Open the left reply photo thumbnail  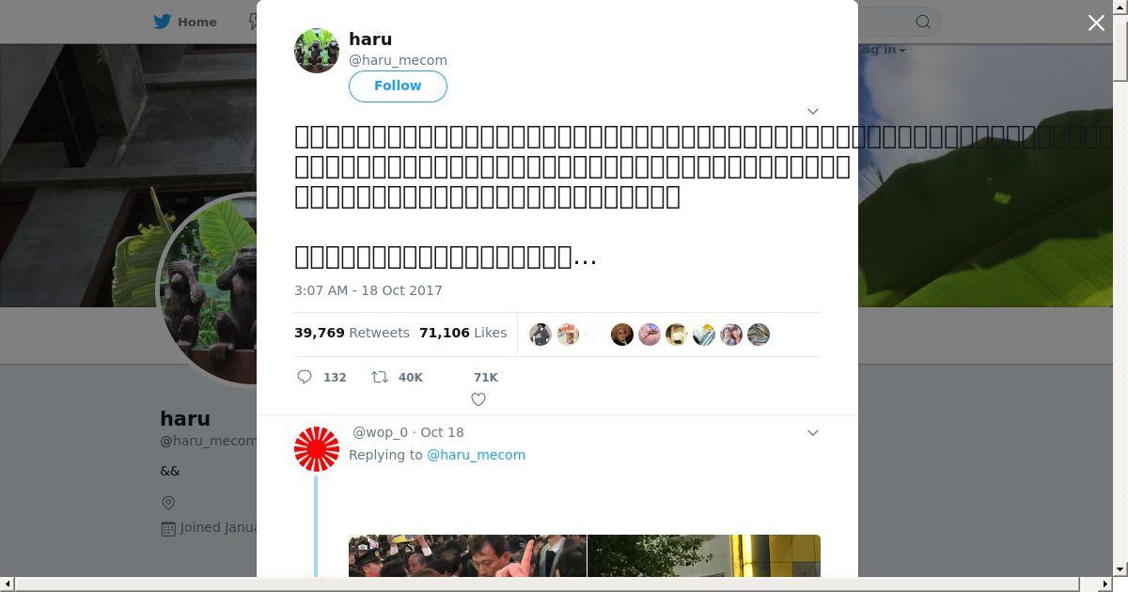tap(467, 555)
